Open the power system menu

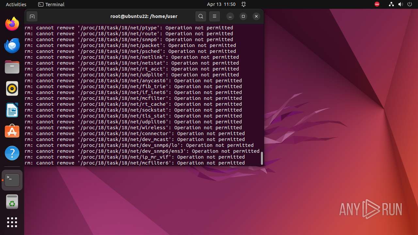(x=410, y=4)
